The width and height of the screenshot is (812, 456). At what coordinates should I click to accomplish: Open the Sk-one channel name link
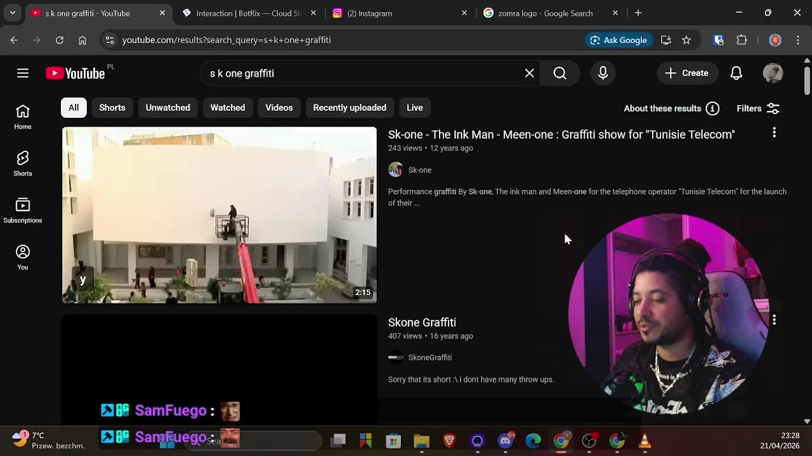point(420,170)
